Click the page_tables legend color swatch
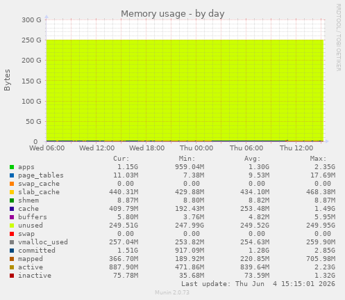Viewport: 345px width, 300px height. pos(12,175)
